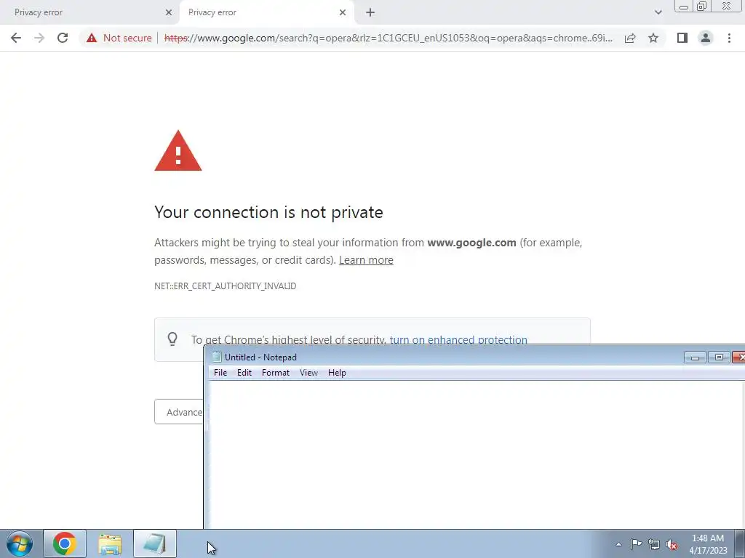Open Windows Explorer from the taskbar
Viewport: 745px width, 558px height.
click(110, 543)
